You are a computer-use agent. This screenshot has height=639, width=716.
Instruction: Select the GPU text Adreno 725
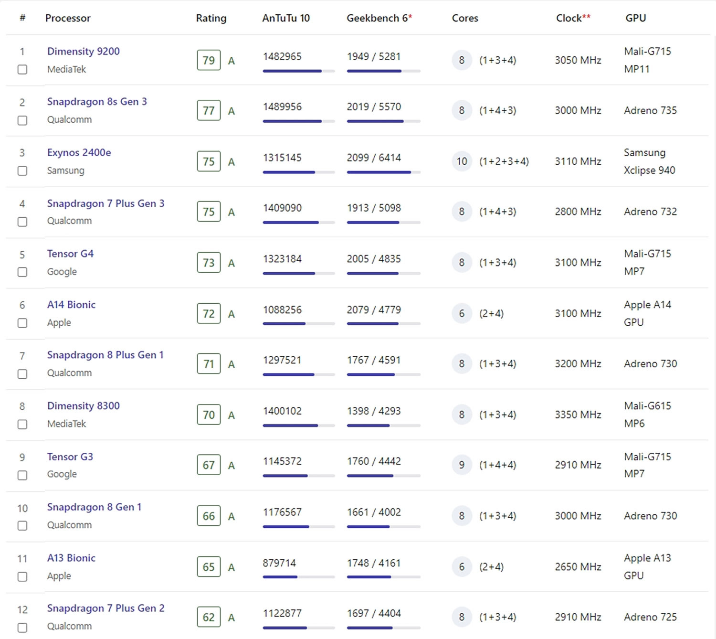[650, 618]
